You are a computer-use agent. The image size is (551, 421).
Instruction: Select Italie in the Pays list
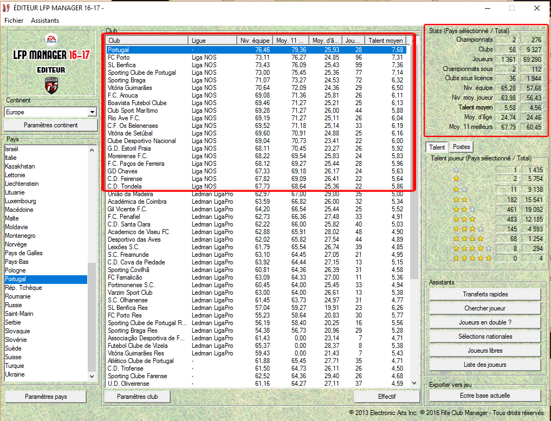point(46,158)
